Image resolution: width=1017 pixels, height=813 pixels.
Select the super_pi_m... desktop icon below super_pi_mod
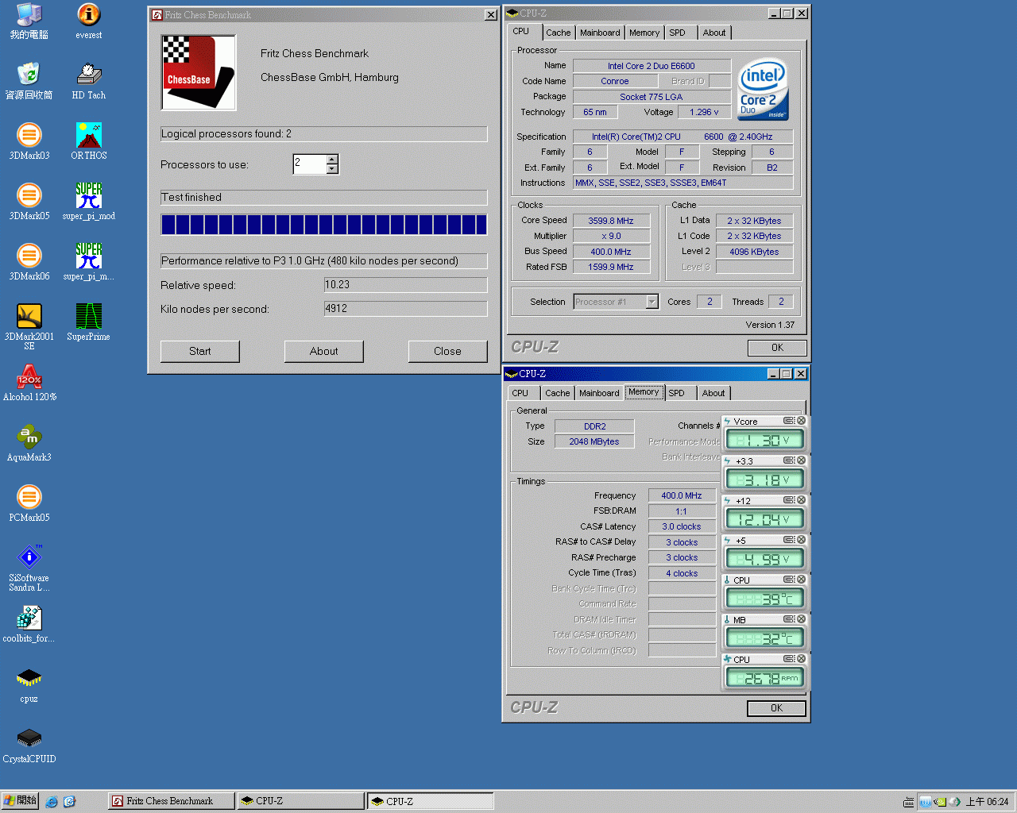tap(88, 261)
